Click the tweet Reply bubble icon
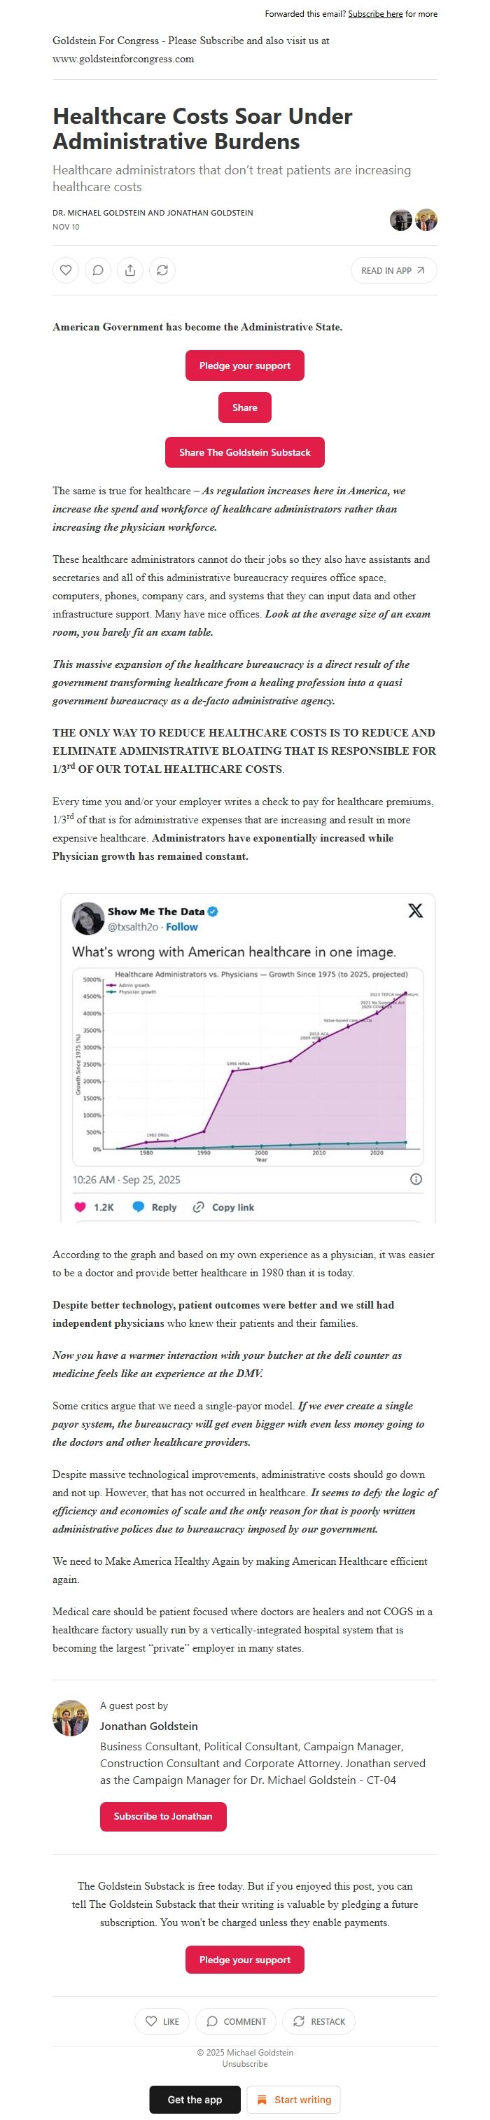The height and width of the screenshot is (2120, 490). (139, 1207)
